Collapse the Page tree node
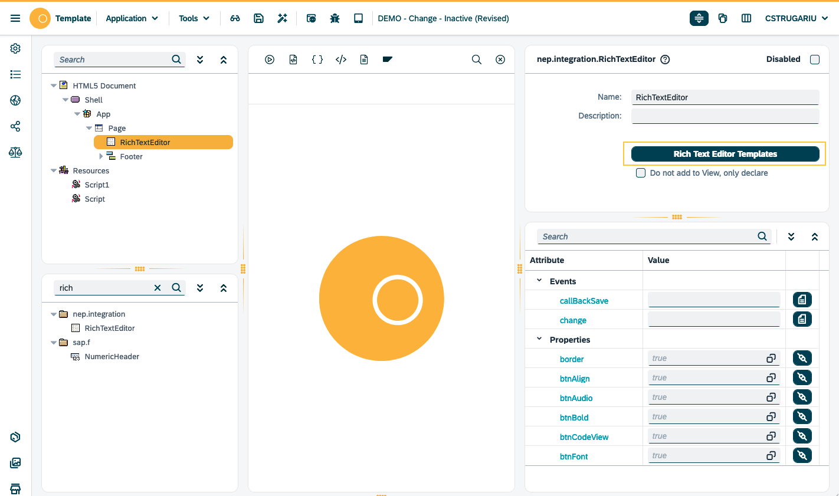The width and height of the screenshot is (839, 496). coord(89,128)
